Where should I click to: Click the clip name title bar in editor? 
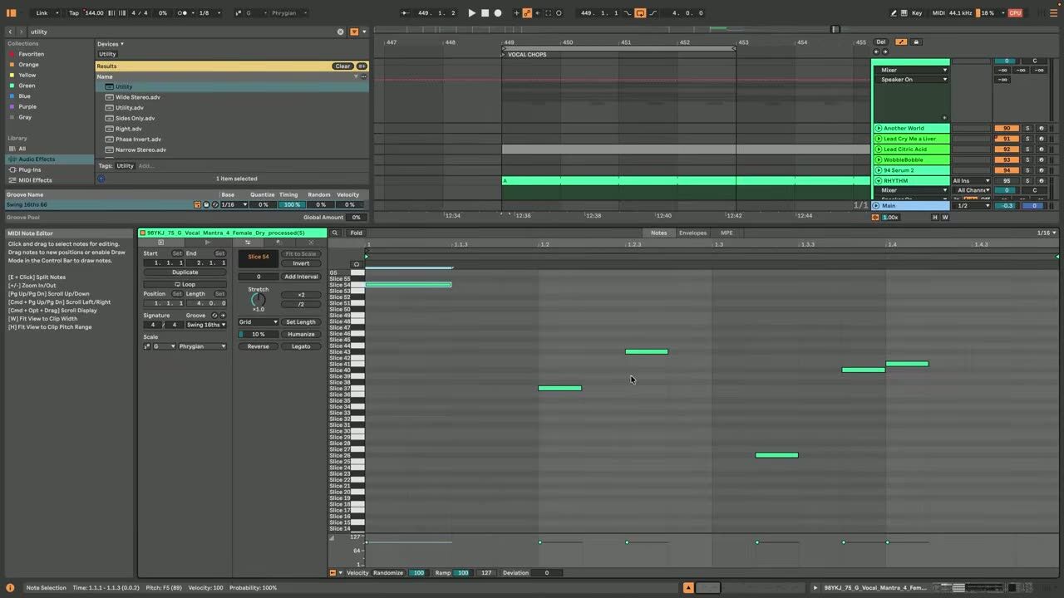pos(233,233)
